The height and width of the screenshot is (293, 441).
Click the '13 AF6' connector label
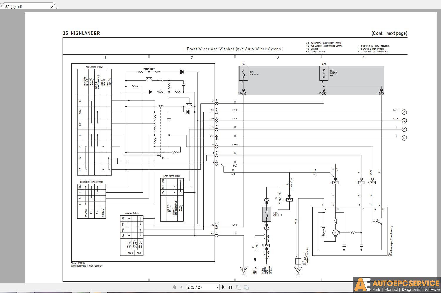point(288,199)
